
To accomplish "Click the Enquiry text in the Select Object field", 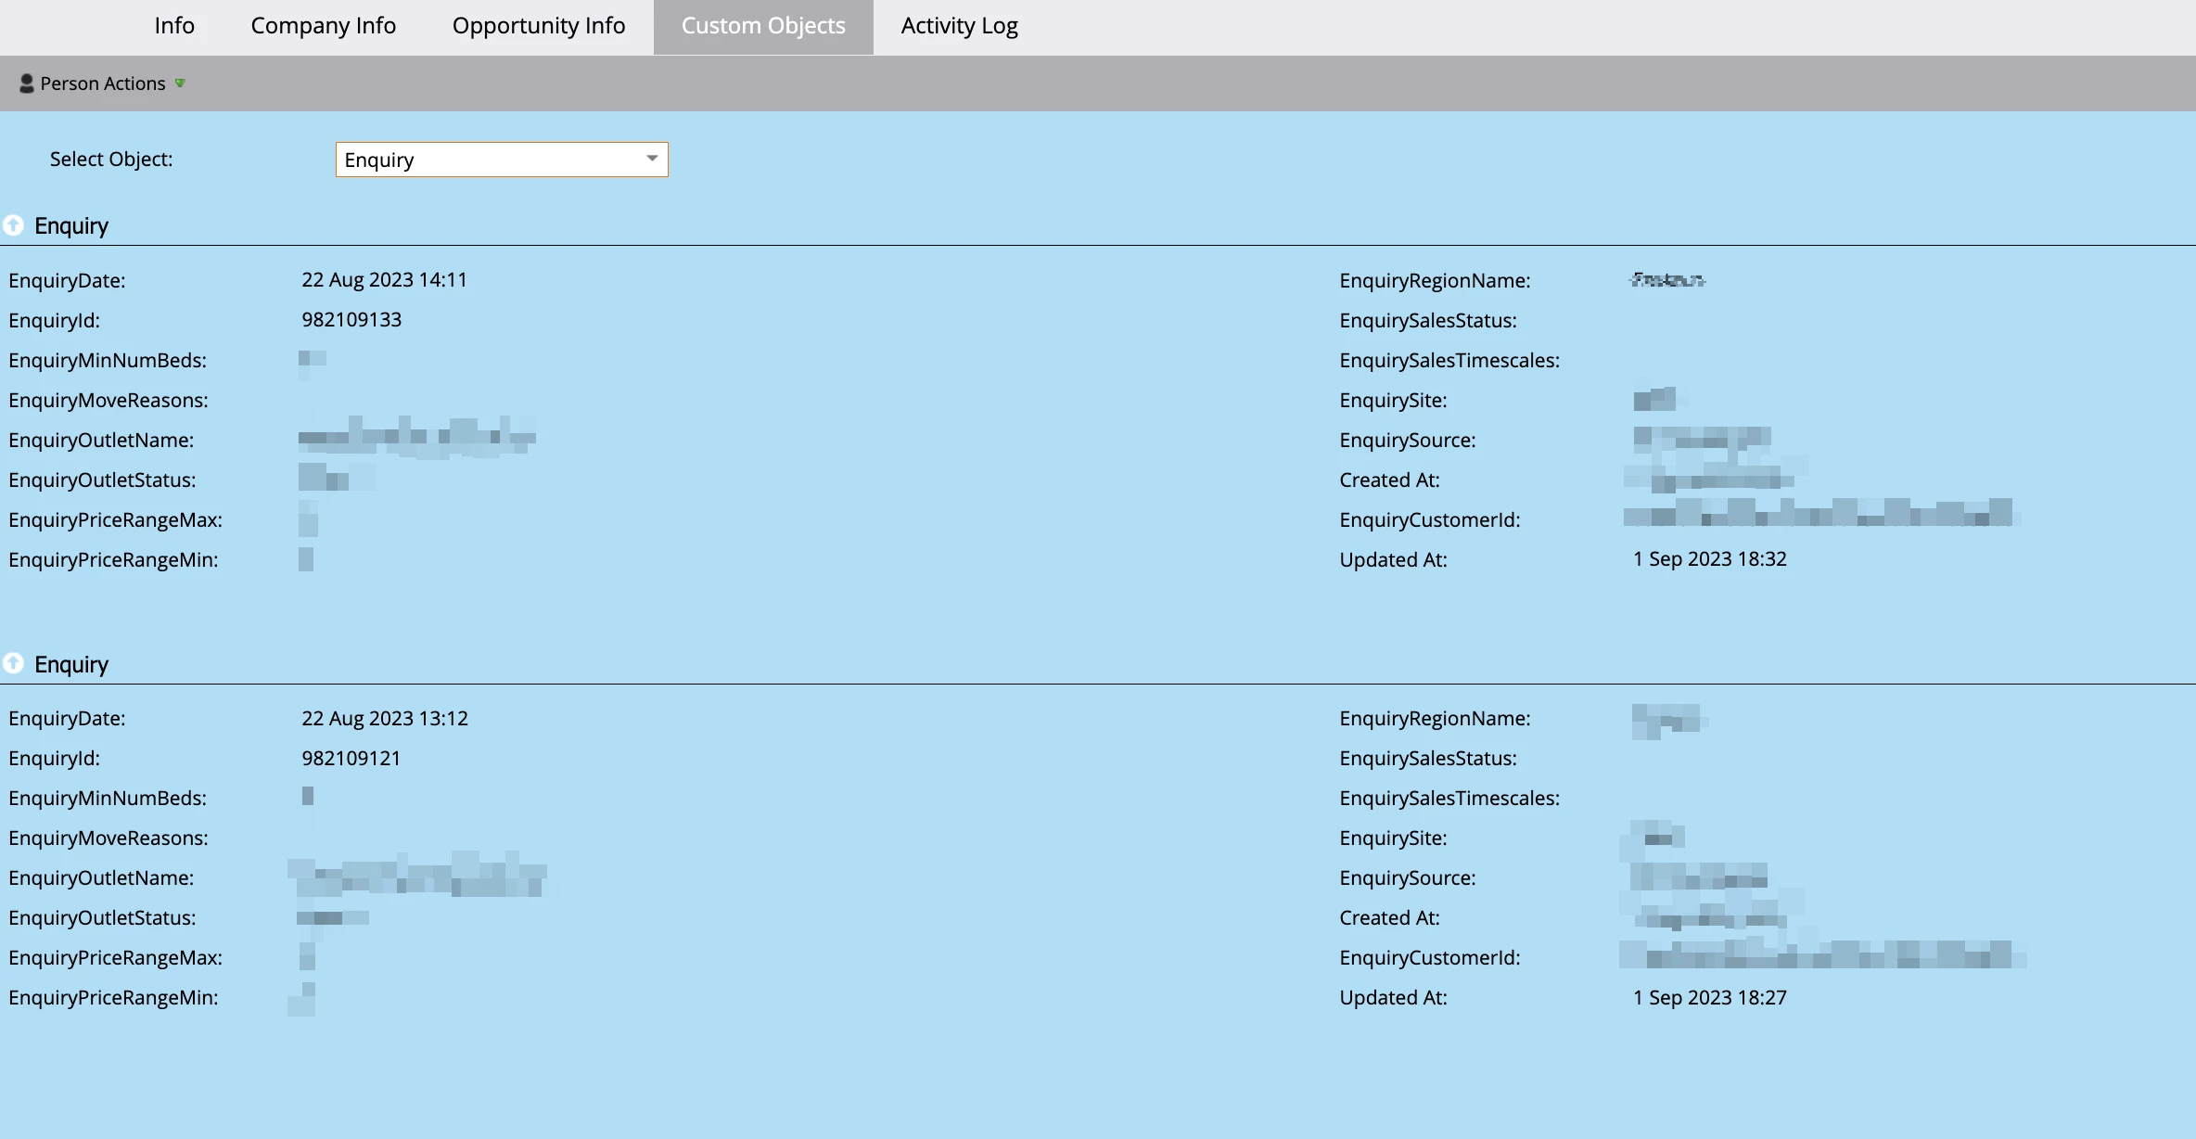I will (x=379, y=160).
